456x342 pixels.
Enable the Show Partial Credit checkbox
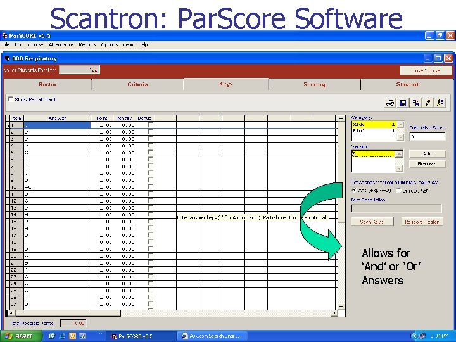(x=11, y=99)
